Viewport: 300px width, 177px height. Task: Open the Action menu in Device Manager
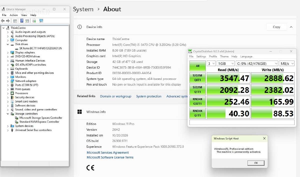(14, 15)
